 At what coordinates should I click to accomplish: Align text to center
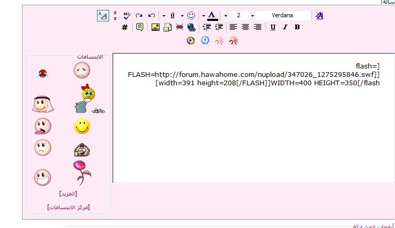(x=245, y=27)
